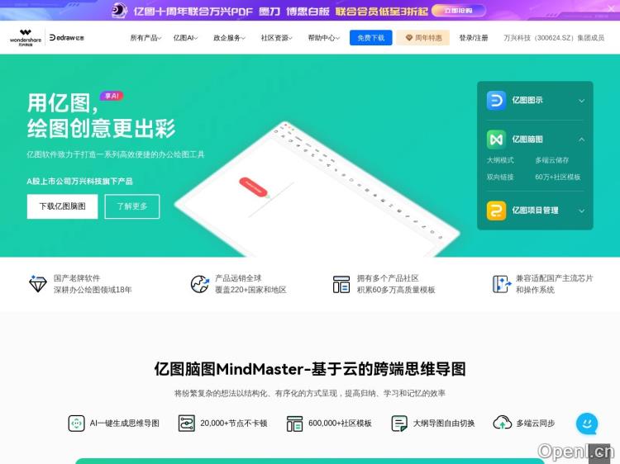
Task: Click the template layout icon beside 拥有多个产品社区
Action: [x=341, y=284]
